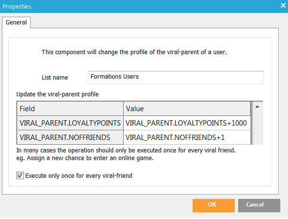Viewport: 288px width, 219px height.
Task: Click the 'Update the viral-parent profile' heading
Action: point(57,94)
